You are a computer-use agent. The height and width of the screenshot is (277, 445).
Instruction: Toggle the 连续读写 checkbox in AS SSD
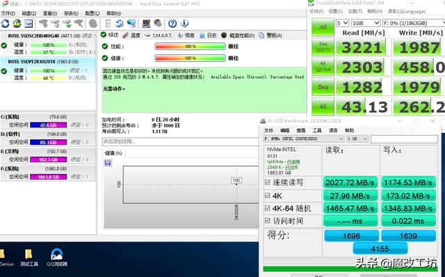(x=267, y=182)
